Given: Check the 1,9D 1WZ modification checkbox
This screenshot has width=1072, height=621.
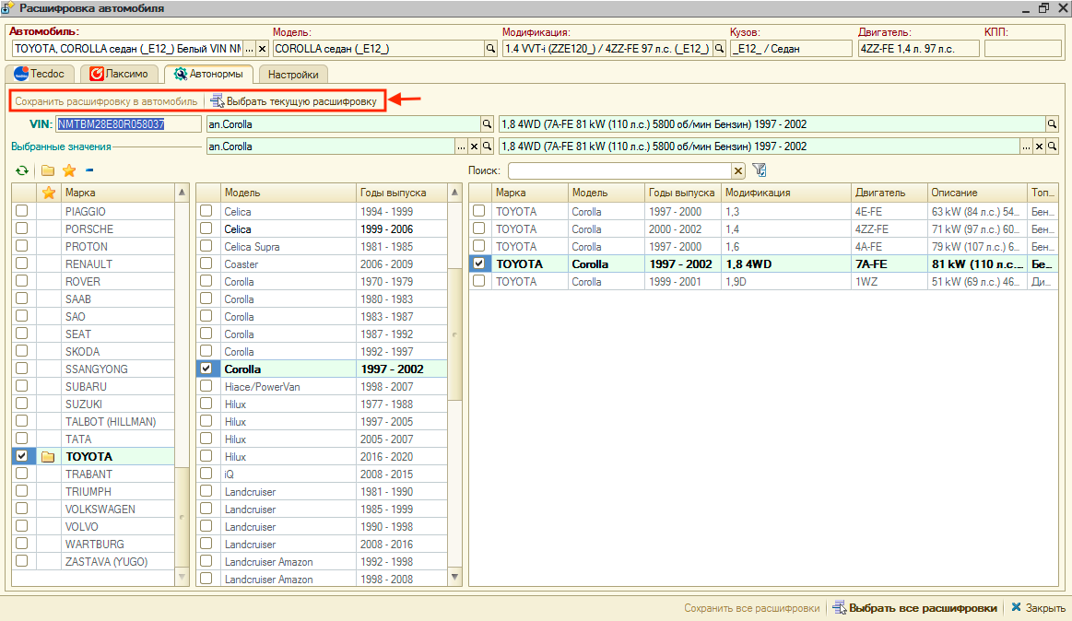Looking at the screenshot, I should pyautogui.click(x=478, y=281).
